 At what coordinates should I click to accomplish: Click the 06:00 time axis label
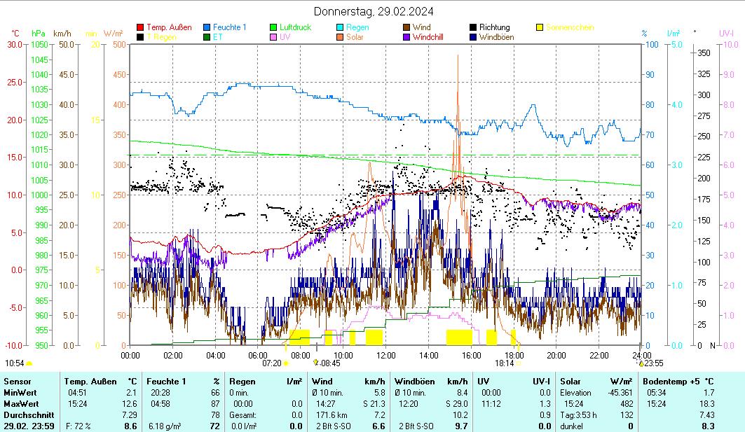click(x=258, y=355)
